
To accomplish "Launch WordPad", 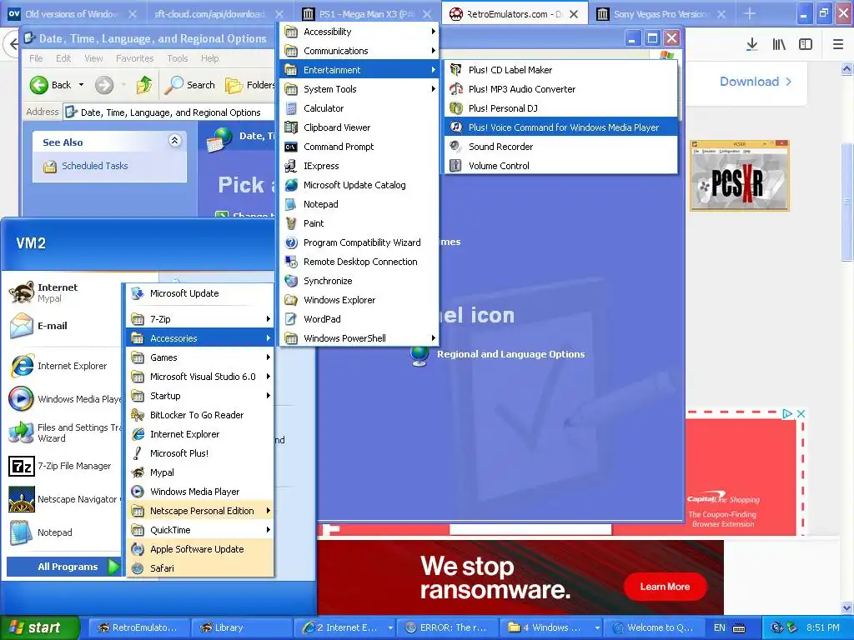I will [x=359, y=319].
